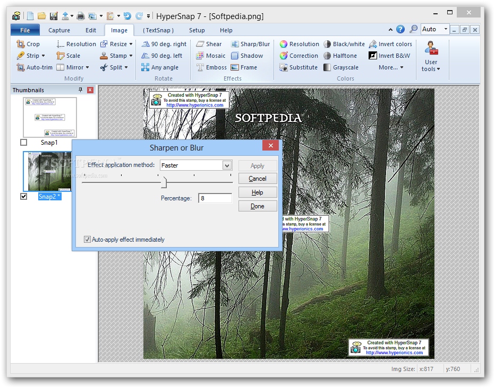Rotate image 90 deg. right

[164, 44]
